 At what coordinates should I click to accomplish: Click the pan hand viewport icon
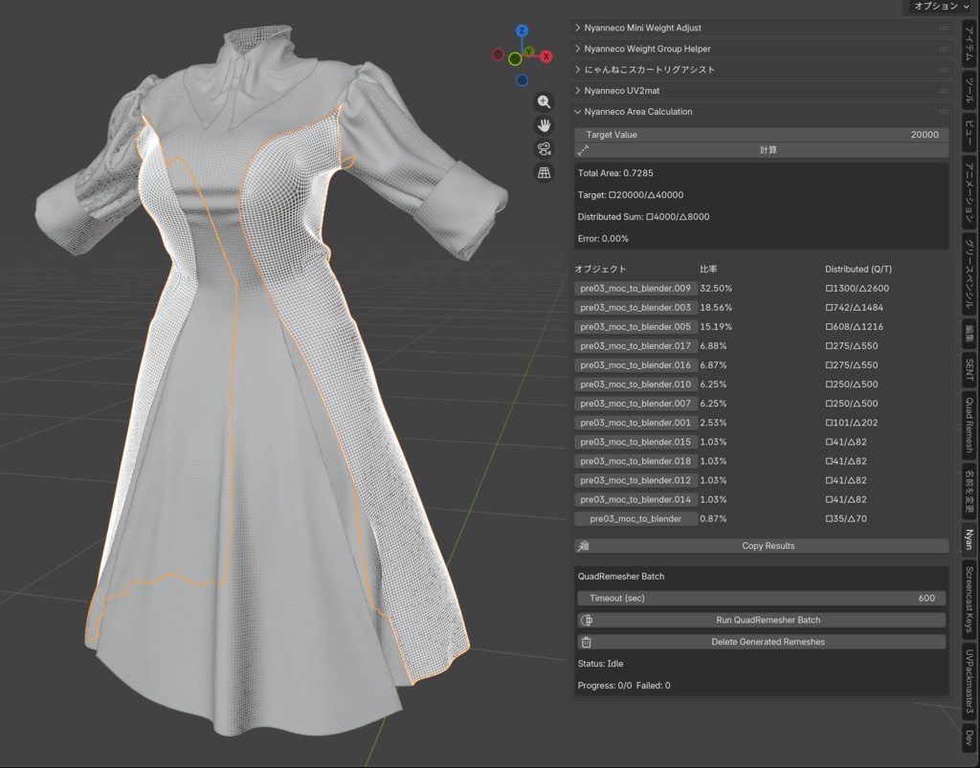544,125
